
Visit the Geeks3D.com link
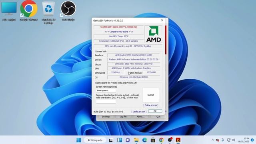click(x=139, y=112)
